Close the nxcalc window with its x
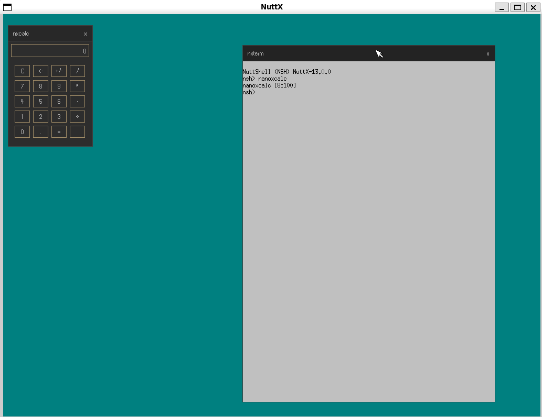 coord(86,34)
